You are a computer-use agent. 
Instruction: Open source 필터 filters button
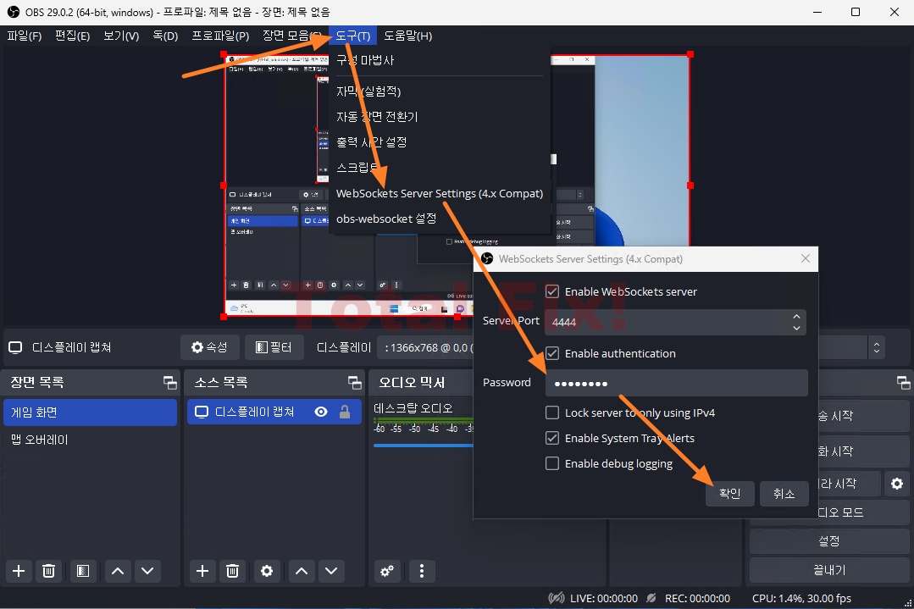click(274, 347)
